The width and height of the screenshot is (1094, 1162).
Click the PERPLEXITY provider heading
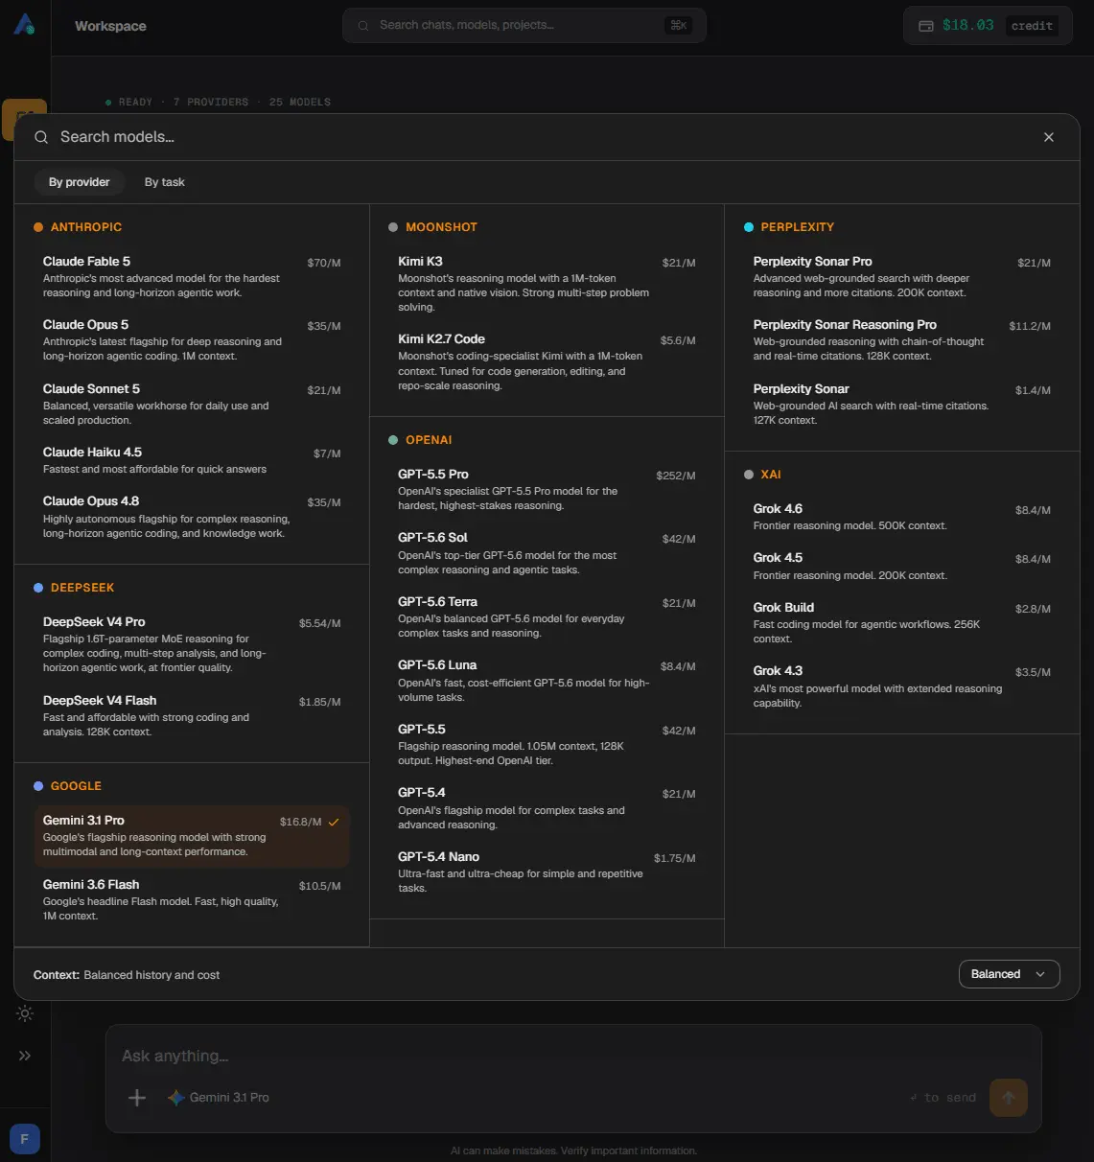pyautogui.click(x=797, y=227)
